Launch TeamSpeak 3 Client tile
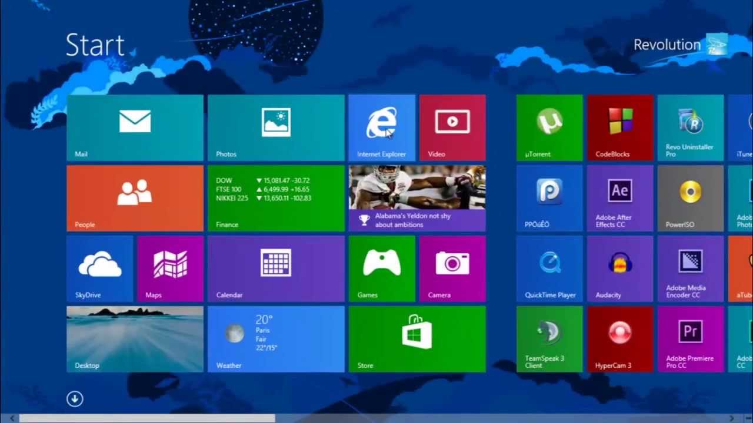Image resolution: width=753 pixels, height=423 pixels. click(549, 339)
